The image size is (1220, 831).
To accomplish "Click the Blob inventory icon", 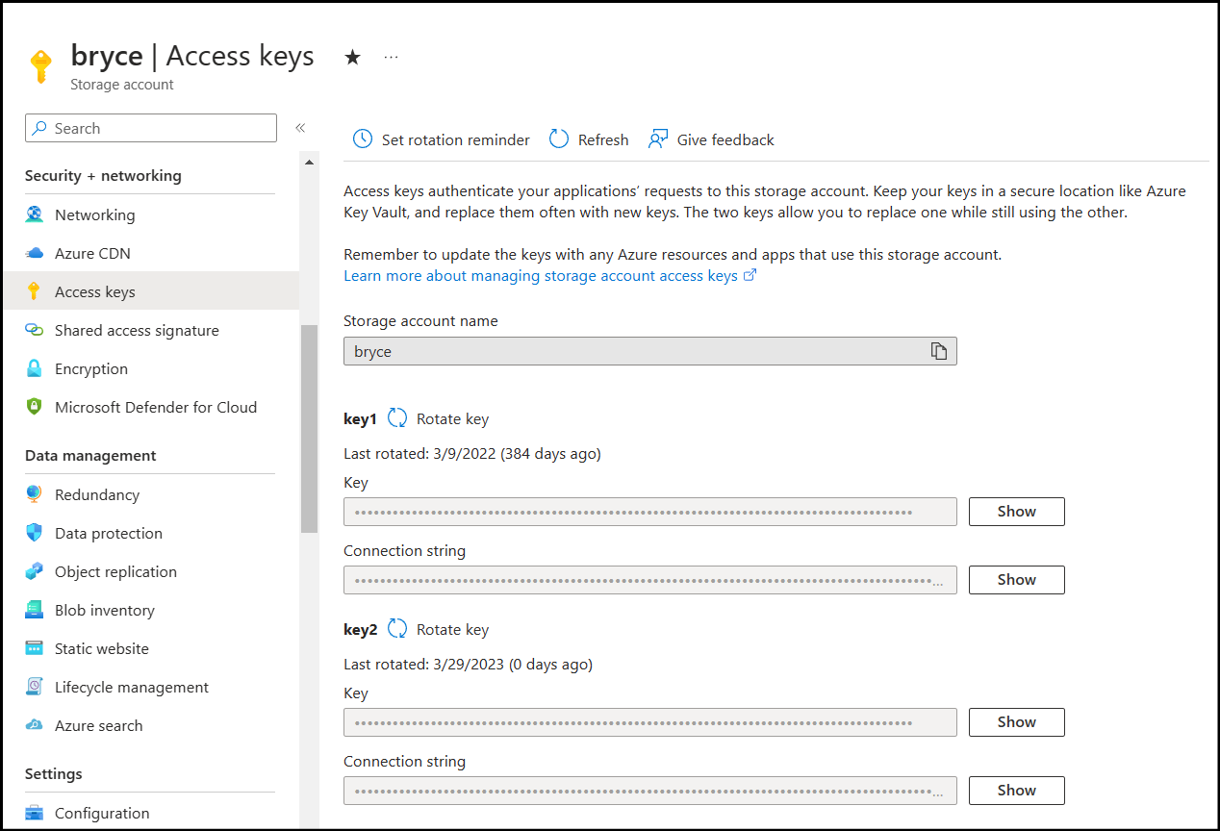I will pos(35,610).
